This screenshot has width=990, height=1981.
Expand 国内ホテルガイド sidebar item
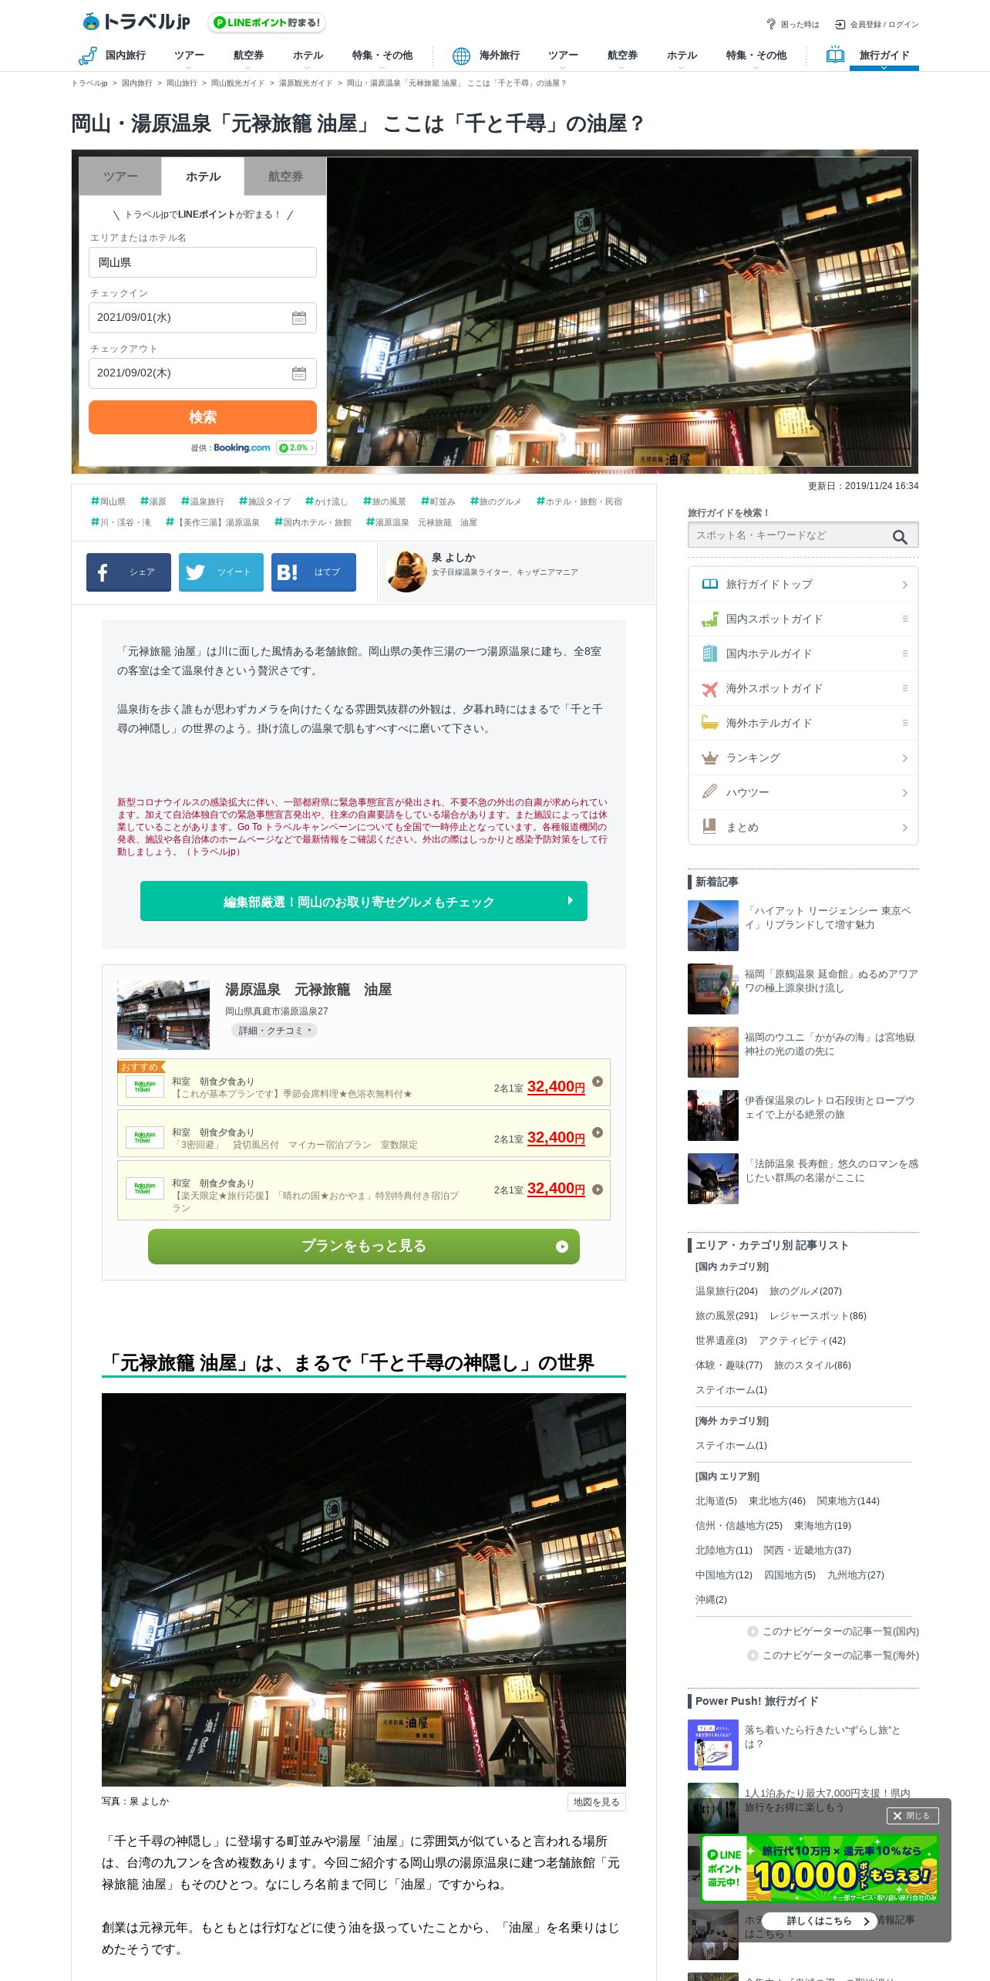803,654
